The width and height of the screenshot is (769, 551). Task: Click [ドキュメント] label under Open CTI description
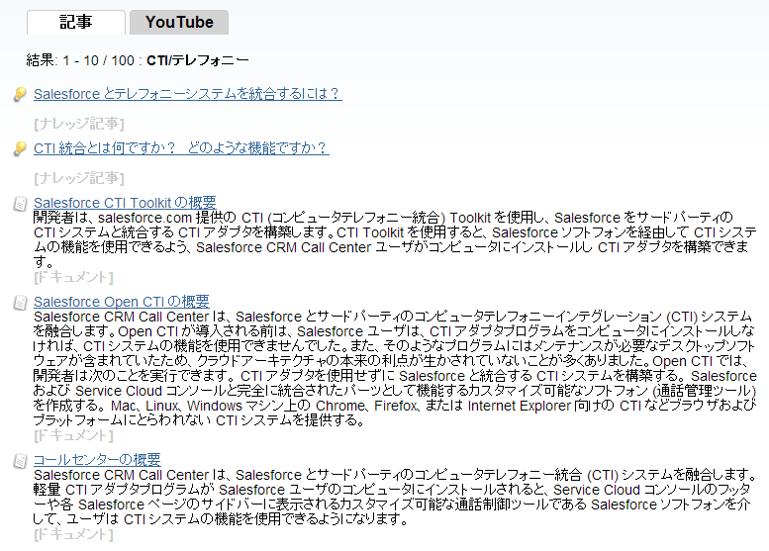pos(73,435)
